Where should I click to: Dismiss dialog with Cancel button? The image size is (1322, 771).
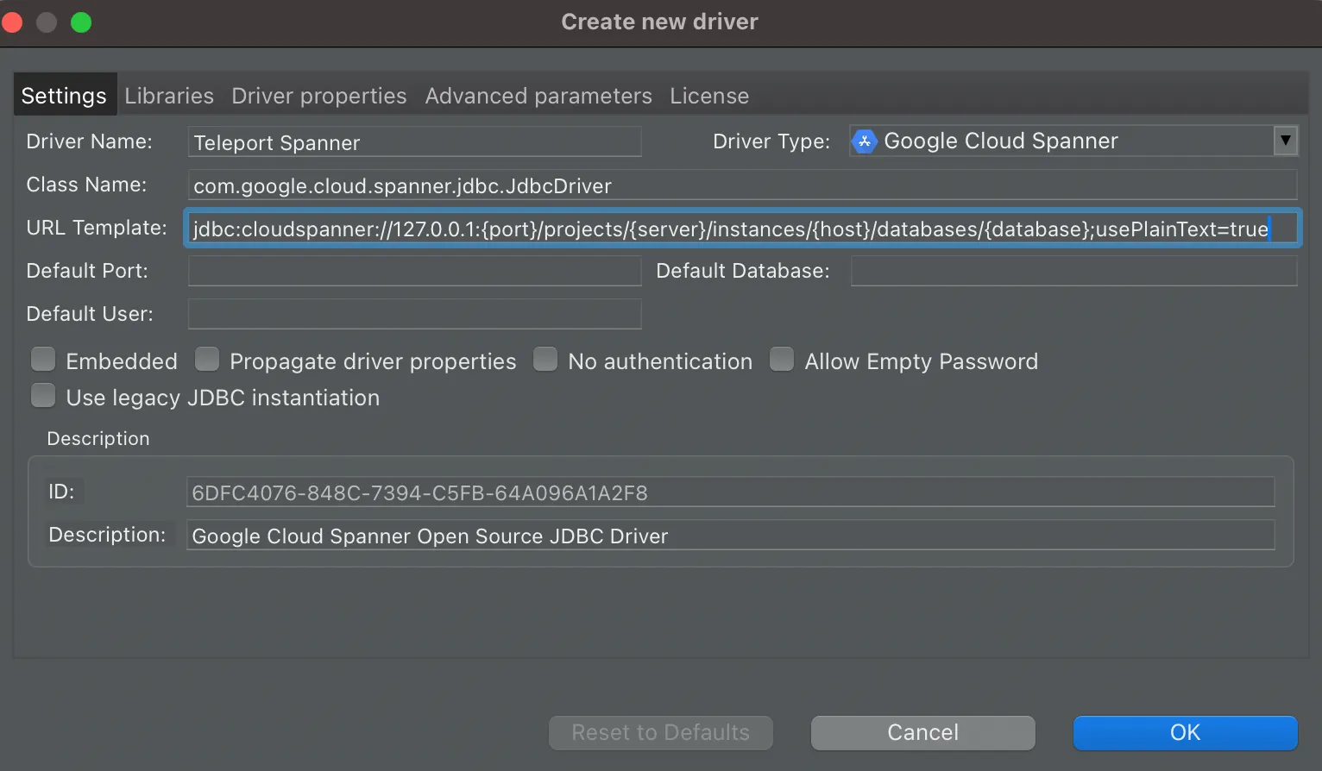[922, 733]
